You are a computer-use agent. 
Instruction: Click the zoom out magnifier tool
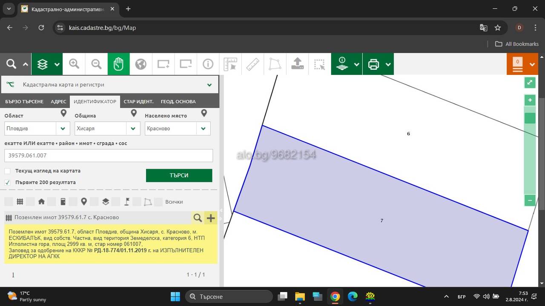pyautogui.click(x=96, y=64)
